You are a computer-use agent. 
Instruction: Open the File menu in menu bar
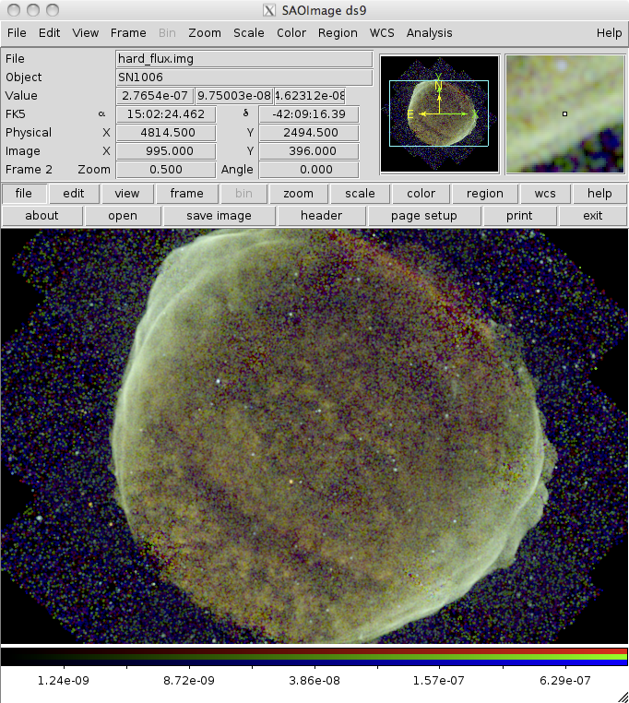(17, 32)
